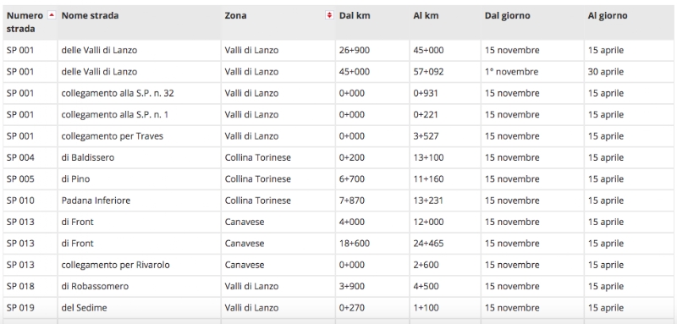Click Padana Inferiore road name
The height and width of the screenshot is (324, 677).
(x=96, y=200)
